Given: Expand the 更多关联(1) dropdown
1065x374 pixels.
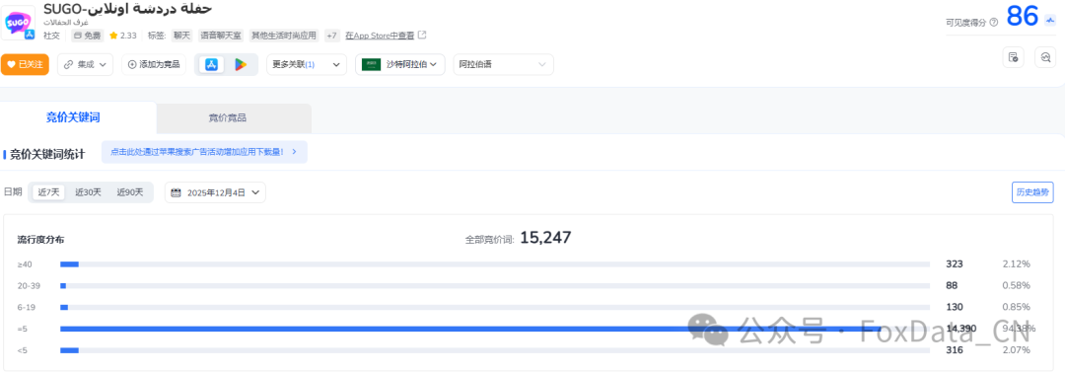Looking at the screenshot, I should (307, 64).
